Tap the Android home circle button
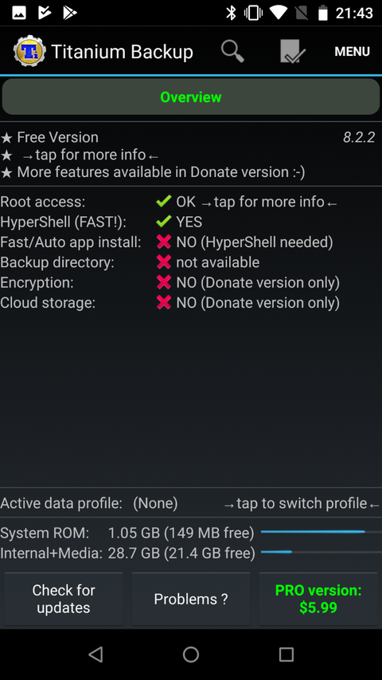Viewport: 382px width, 680px height. click(191, 654)
